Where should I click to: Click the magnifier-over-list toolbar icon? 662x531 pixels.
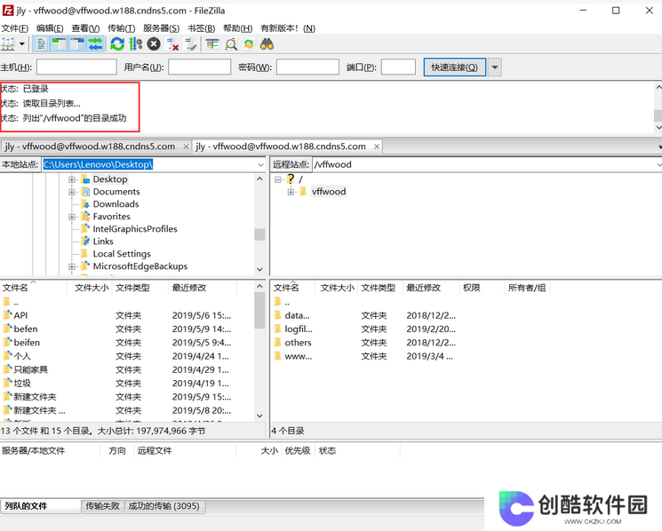(x=230, y=44)
